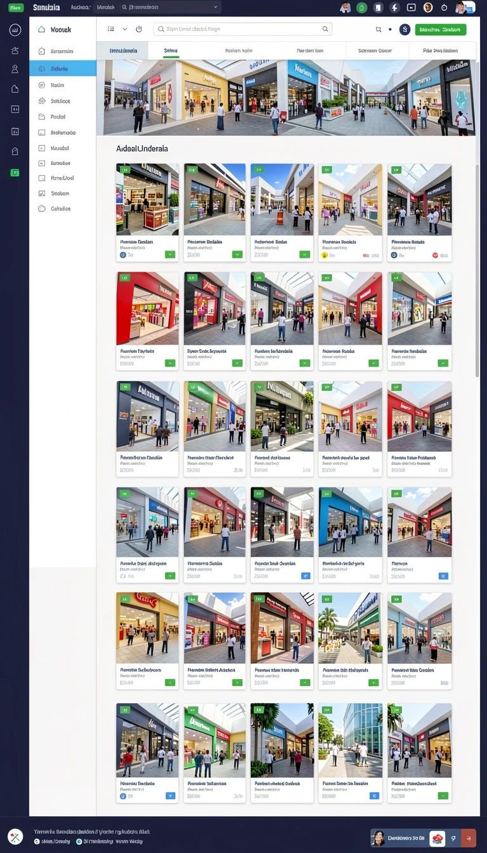The width and height of the screenshot is (487, 853).
Task: Click the green badge on first grid thumbnail
Action: tap(125, 170)
